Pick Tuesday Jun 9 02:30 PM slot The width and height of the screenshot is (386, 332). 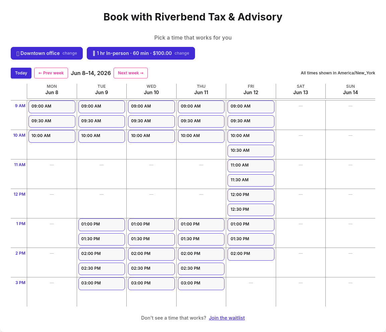pyautogui.click(x=102, y=269)
